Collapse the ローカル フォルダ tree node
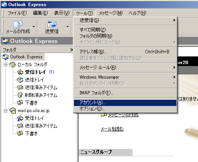This screenshot has width=198, height=162. 5,64
